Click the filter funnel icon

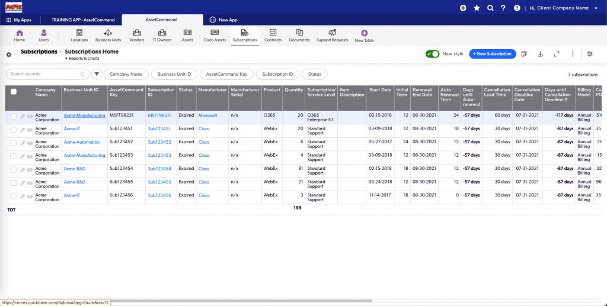(97, 74)
